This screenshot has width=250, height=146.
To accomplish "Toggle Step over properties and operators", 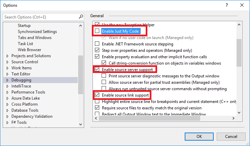I will [97, 50].
